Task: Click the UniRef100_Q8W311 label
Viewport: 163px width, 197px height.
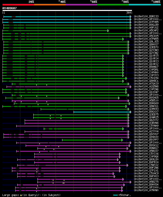Action: tap(146, 106)
